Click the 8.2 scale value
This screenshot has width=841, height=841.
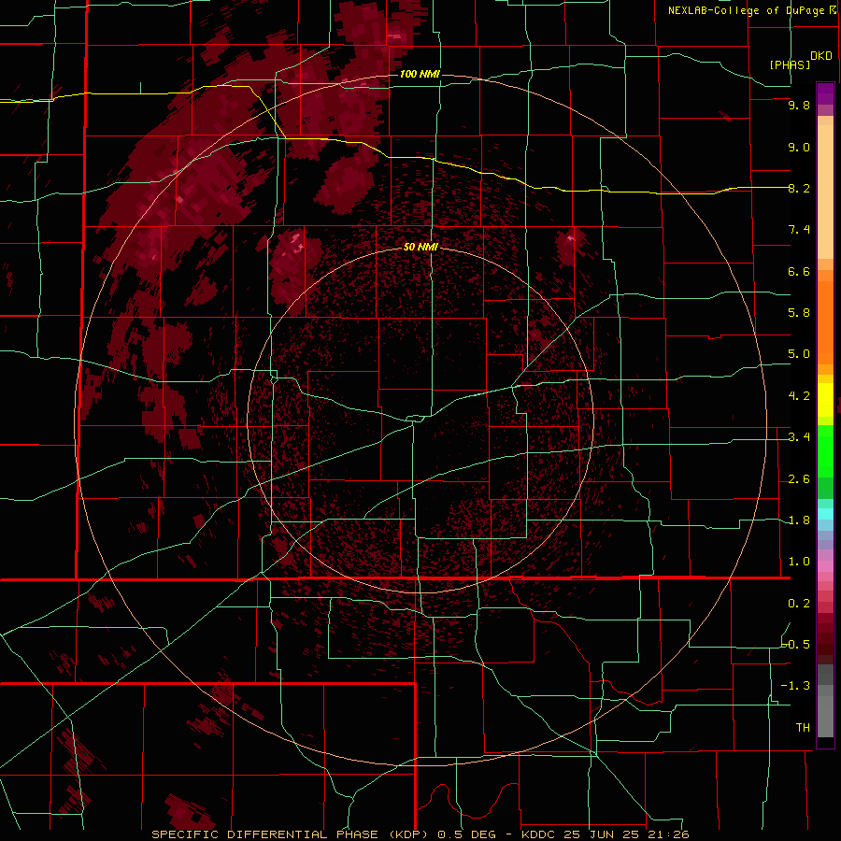point(799,188)
